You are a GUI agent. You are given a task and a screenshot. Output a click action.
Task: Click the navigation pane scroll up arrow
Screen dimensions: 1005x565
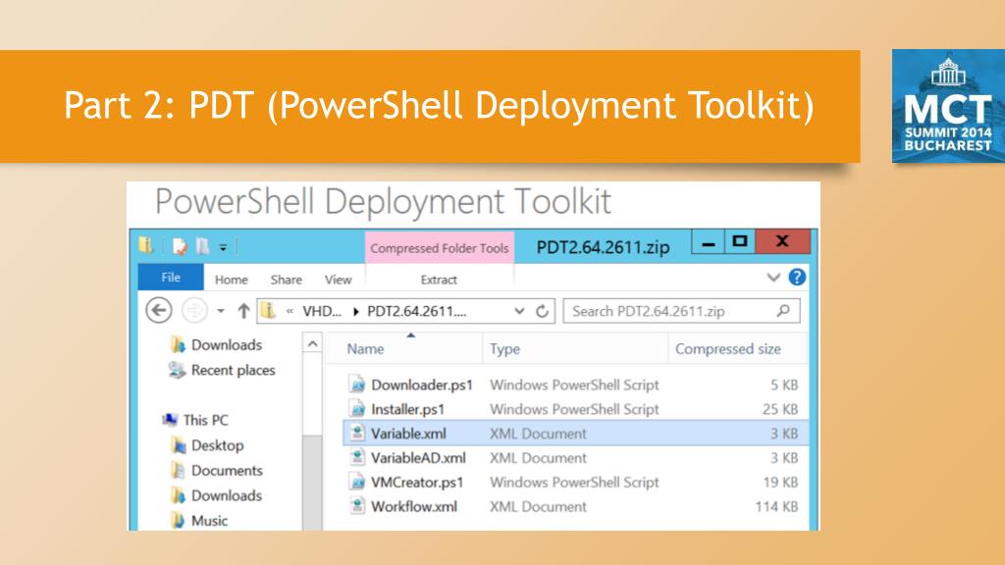[x=312, y=344]
